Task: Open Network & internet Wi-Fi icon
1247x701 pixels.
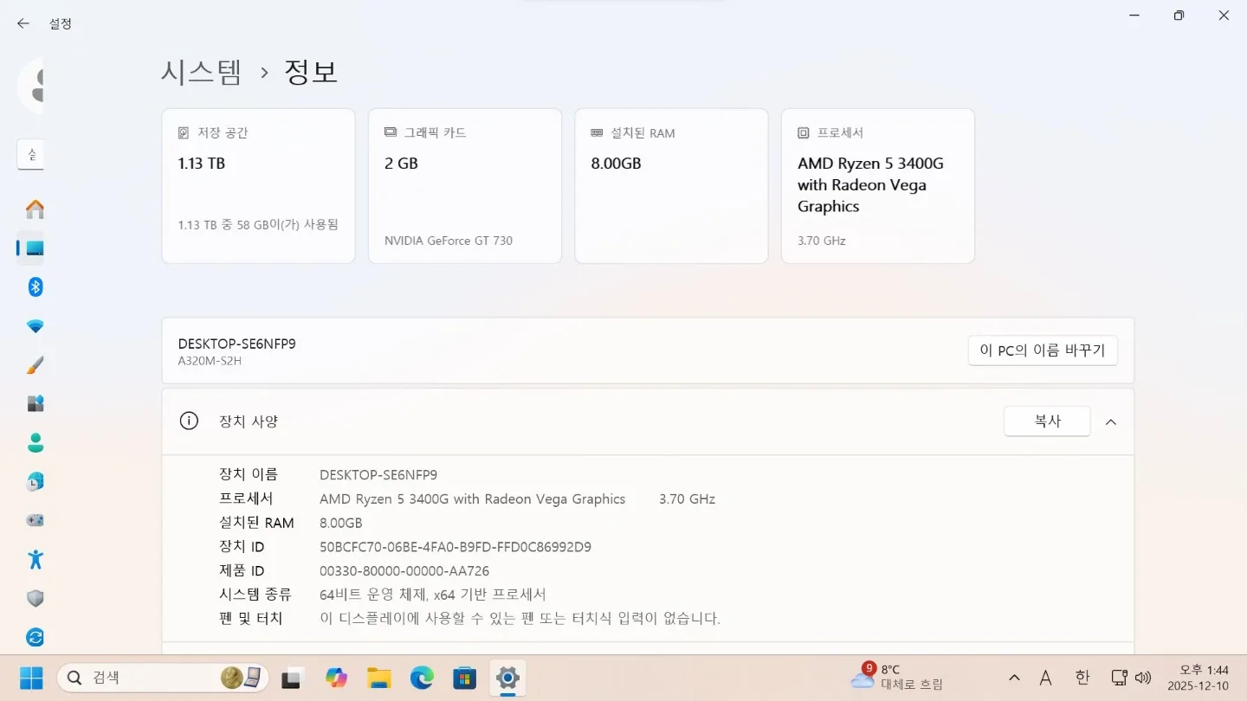Action: (x=36, y=326)
